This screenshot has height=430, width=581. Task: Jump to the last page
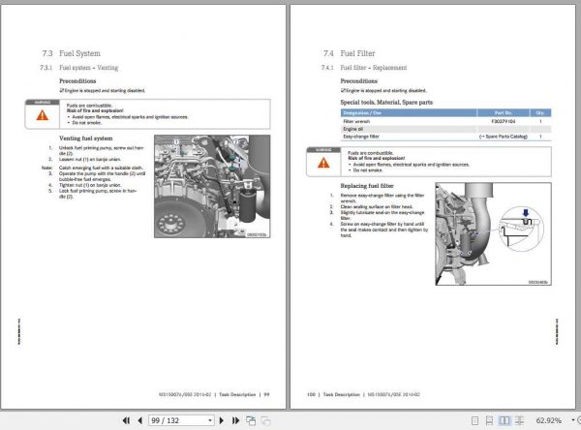pos(235,420)
